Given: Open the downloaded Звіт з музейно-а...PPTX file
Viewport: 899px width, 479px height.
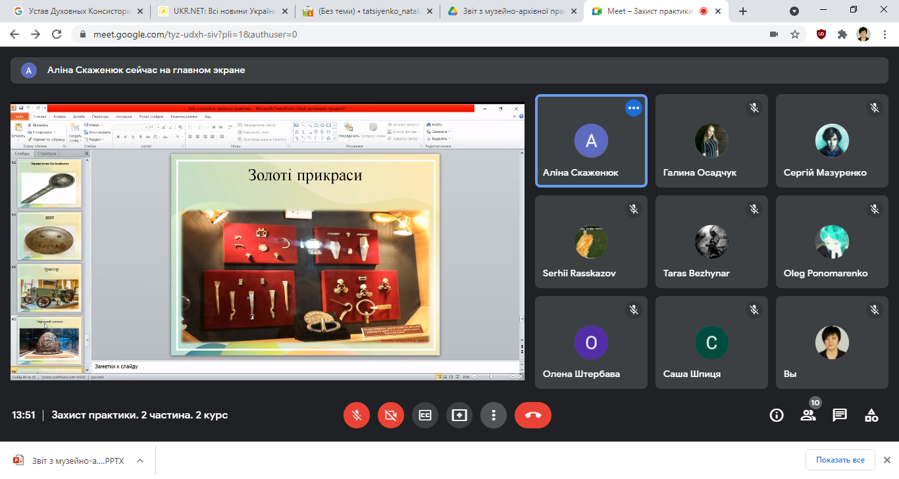Looking at the screenshot, I should click(68, 461).
